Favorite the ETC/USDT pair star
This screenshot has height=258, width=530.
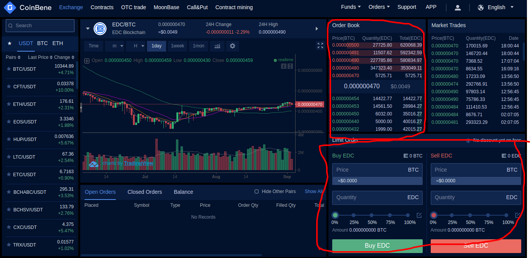point(9,175)
